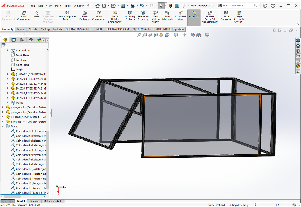Screen dimensions: 301x207
Task: Open the Help question mark icon
Action: click(x=273, y=5)
